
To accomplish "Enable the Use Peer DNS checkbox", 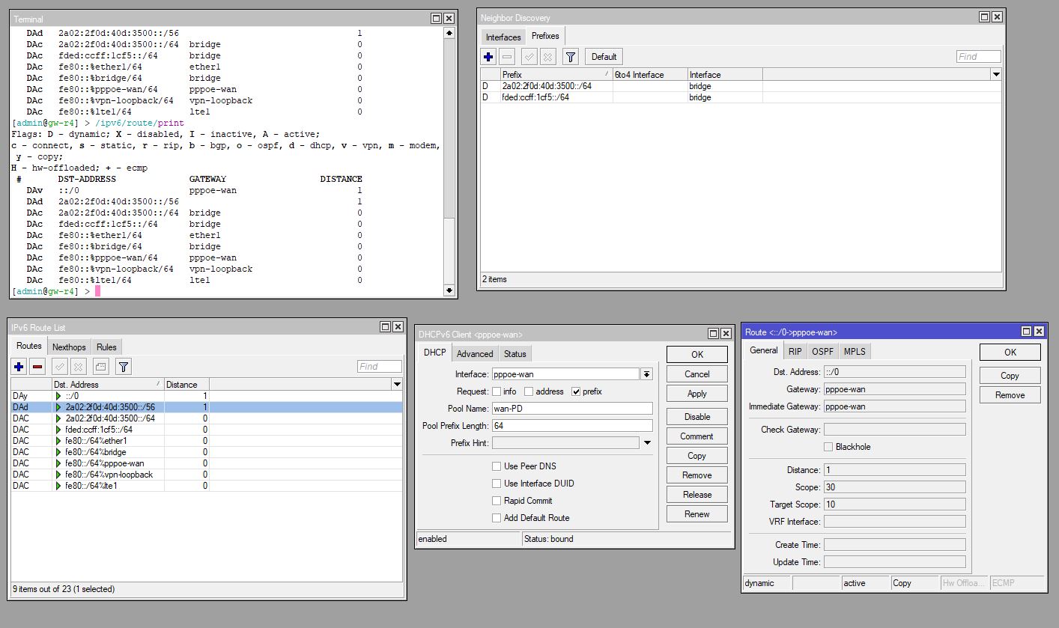I will (x=497, y=466).
